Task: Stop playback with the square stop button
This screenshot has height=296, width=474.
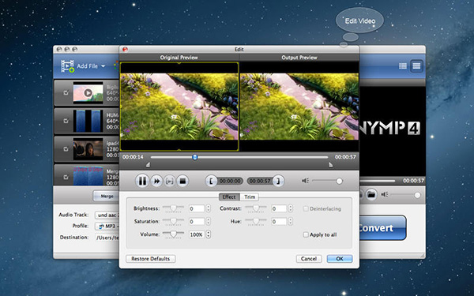Action: coord(182,181)
